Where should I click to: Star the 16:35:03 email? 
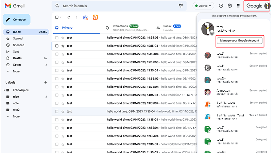(63, 38)
